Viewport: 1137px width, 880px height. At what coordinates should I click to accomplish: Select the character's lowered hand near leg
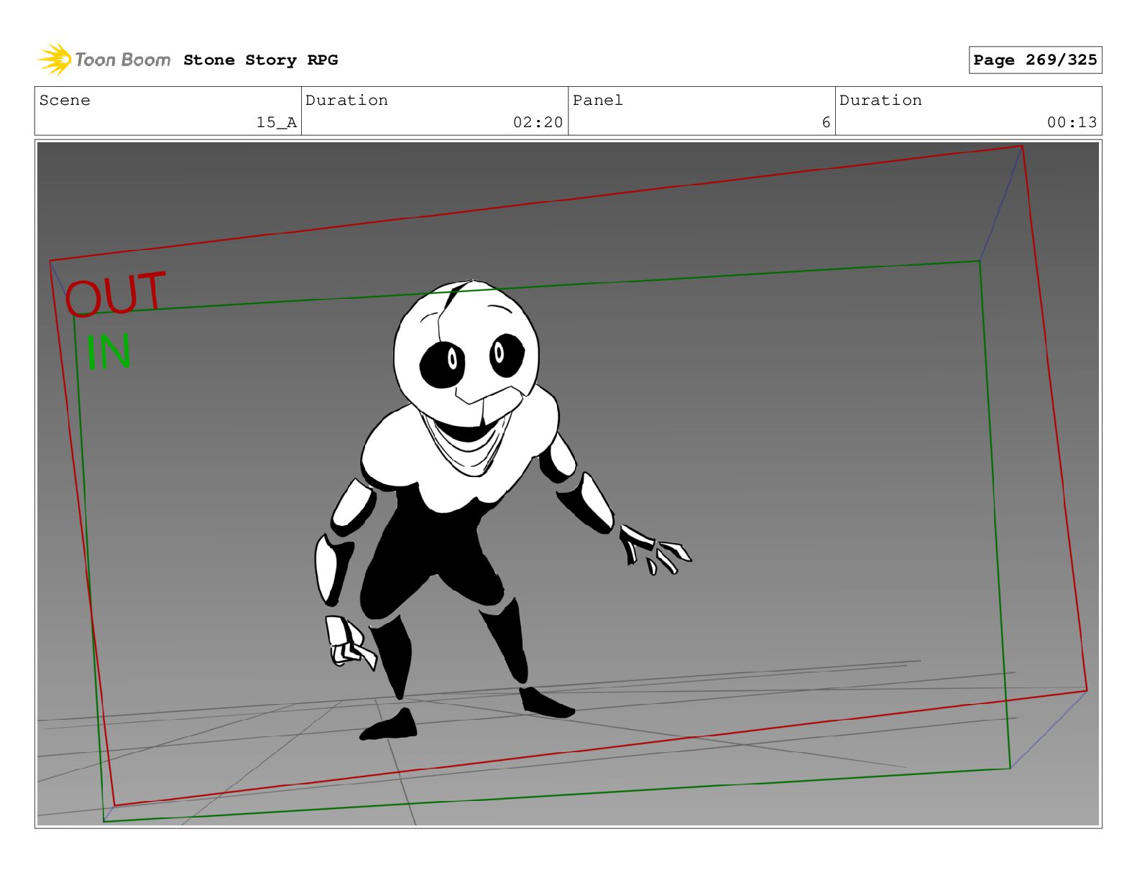[349, 643]
